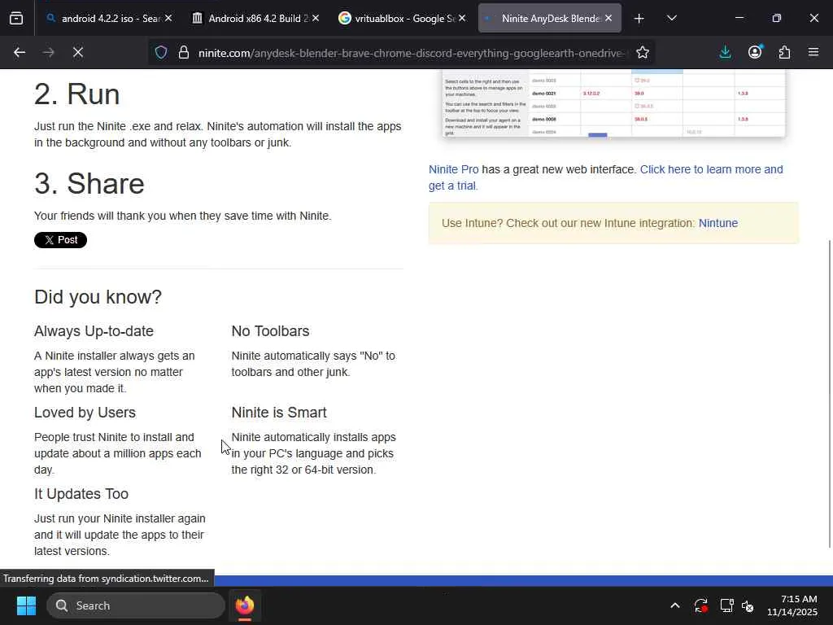Click the 'Ninite is Smart' subheading
Screen dimensions: 833x625
coord(279,413)
